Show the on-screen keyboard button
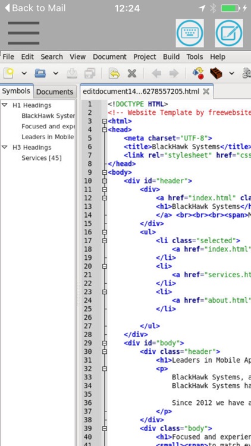 (190, 33)
